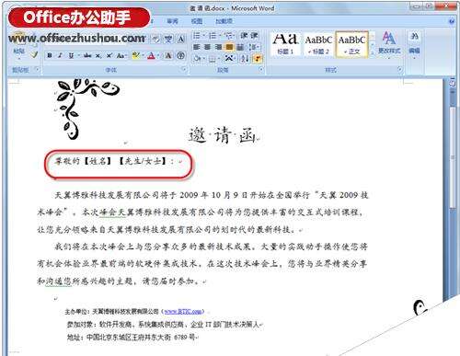Switch to the 审阅 ribbon tab

(172, 21)
